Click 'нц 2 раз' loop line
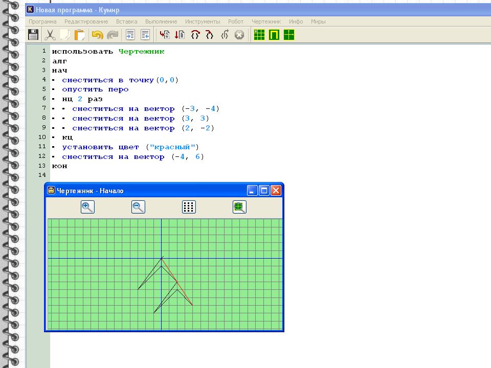 (82, 99)
